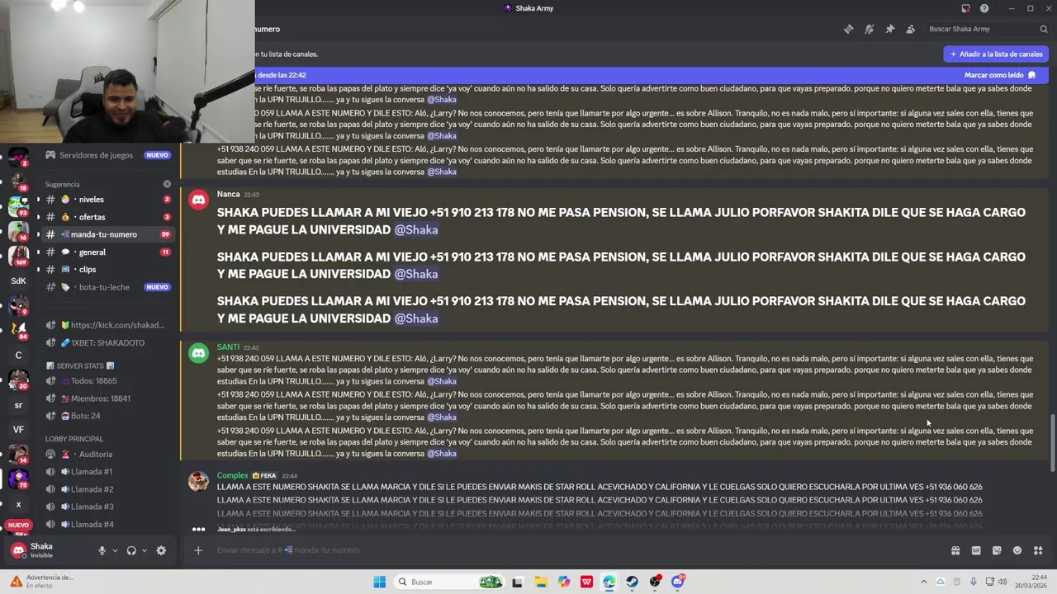1057x594 pixels.
Task: Dismiss the Sugerencia section with X
Action: [x=167, y=184]
